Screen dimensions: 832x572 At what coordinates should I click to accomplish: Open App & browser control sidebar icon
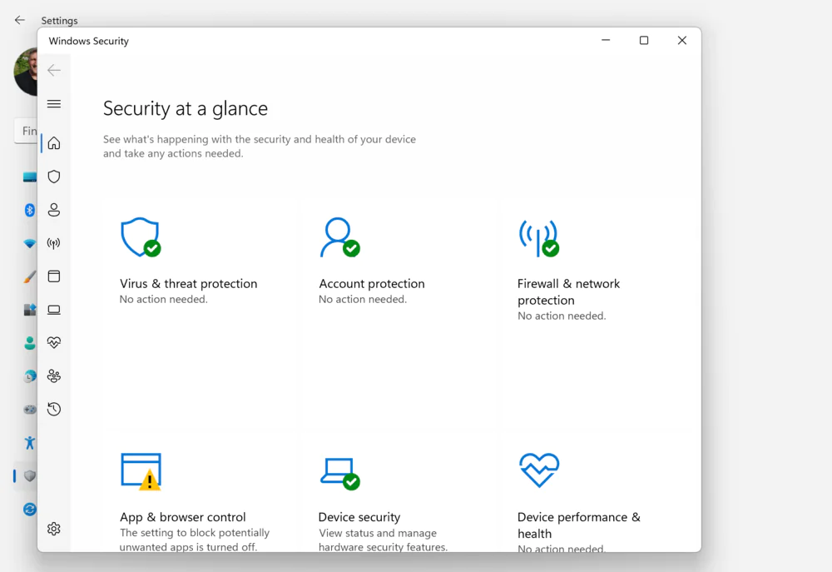(x=54, y=276)
